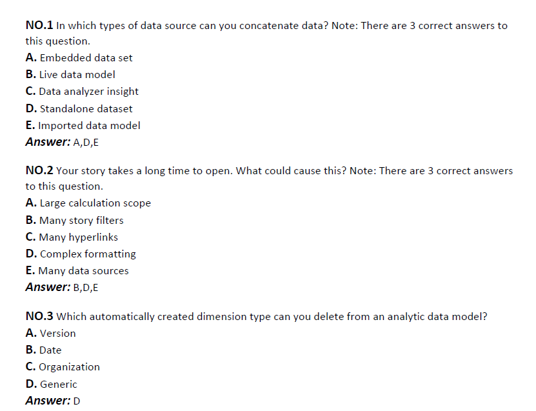Click option C Data analyzer insight
Image resolution: width=536 pixels, height=411 pixels.
[82, 92]
